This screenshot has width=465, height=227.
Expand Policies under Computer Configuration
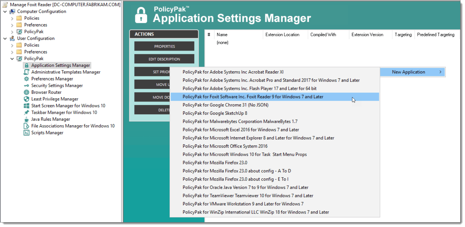click(x=12, y=18)
